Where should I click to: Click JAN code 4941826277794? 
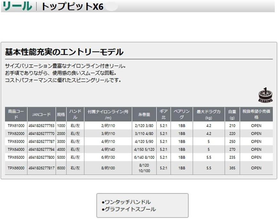[x=41, y=149]
